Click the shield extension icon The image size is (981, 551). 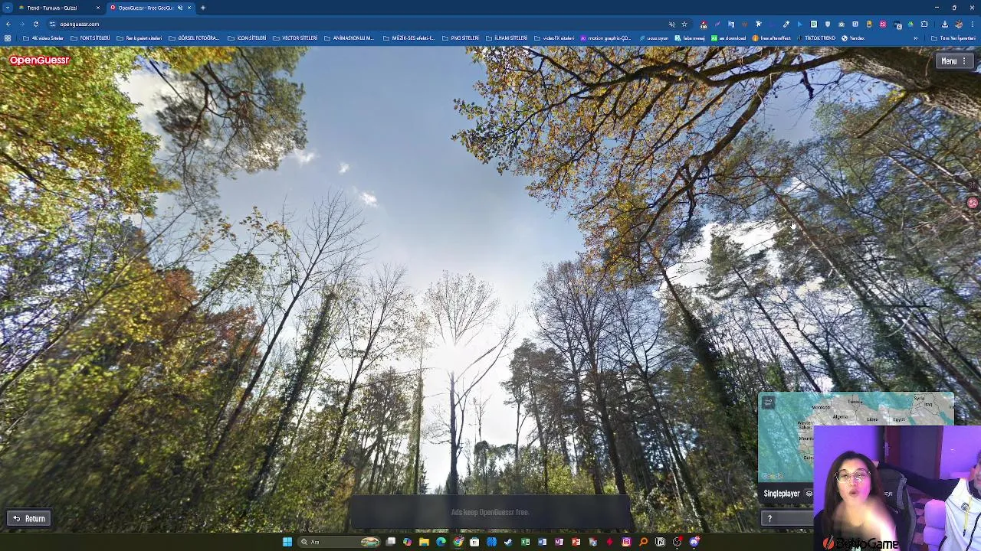click(x=828, y=24)
